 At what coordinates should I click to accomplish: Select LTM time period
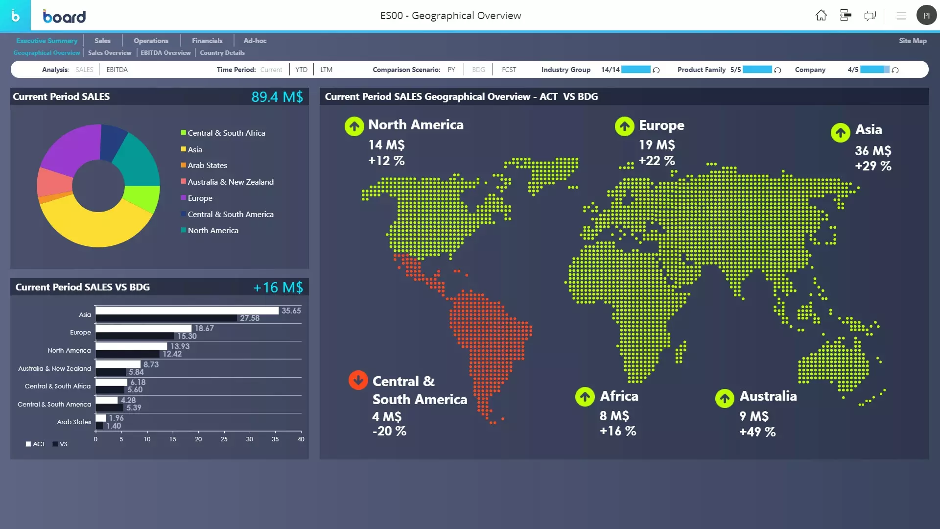[x=327, y=70]
